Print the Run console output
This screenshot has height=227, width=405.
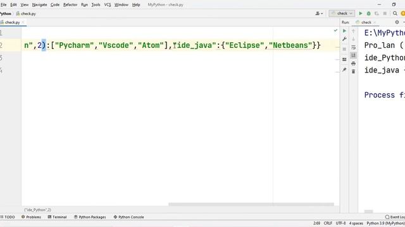tap(353, 64)
